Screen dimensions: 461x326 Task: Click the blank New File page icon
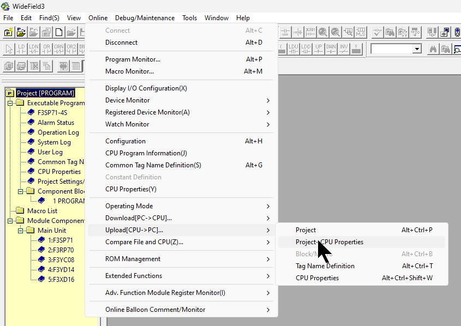pos(59,32)
